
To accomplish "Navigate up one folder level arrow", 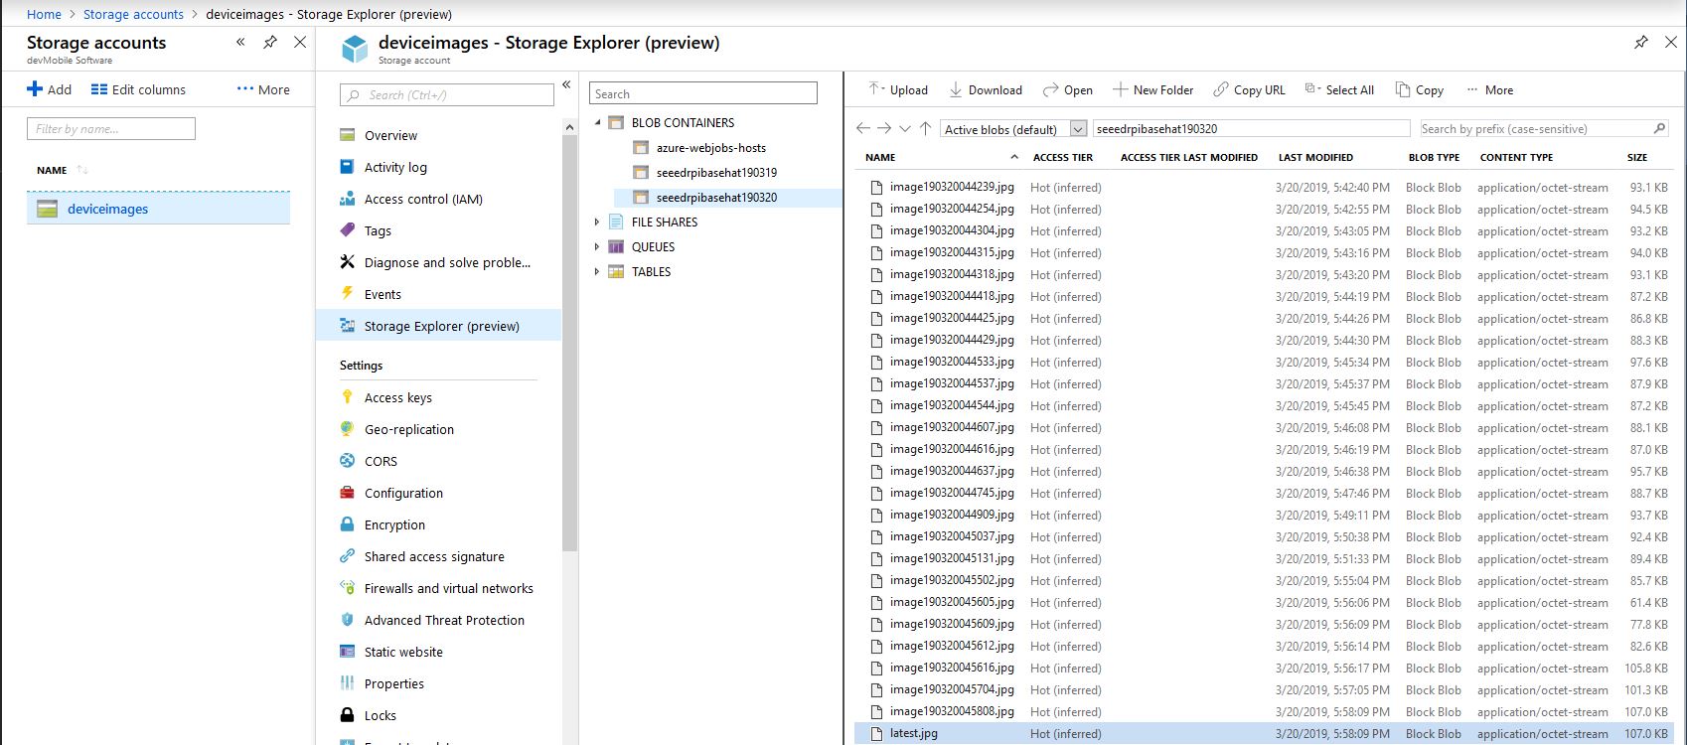I will 925,128.
